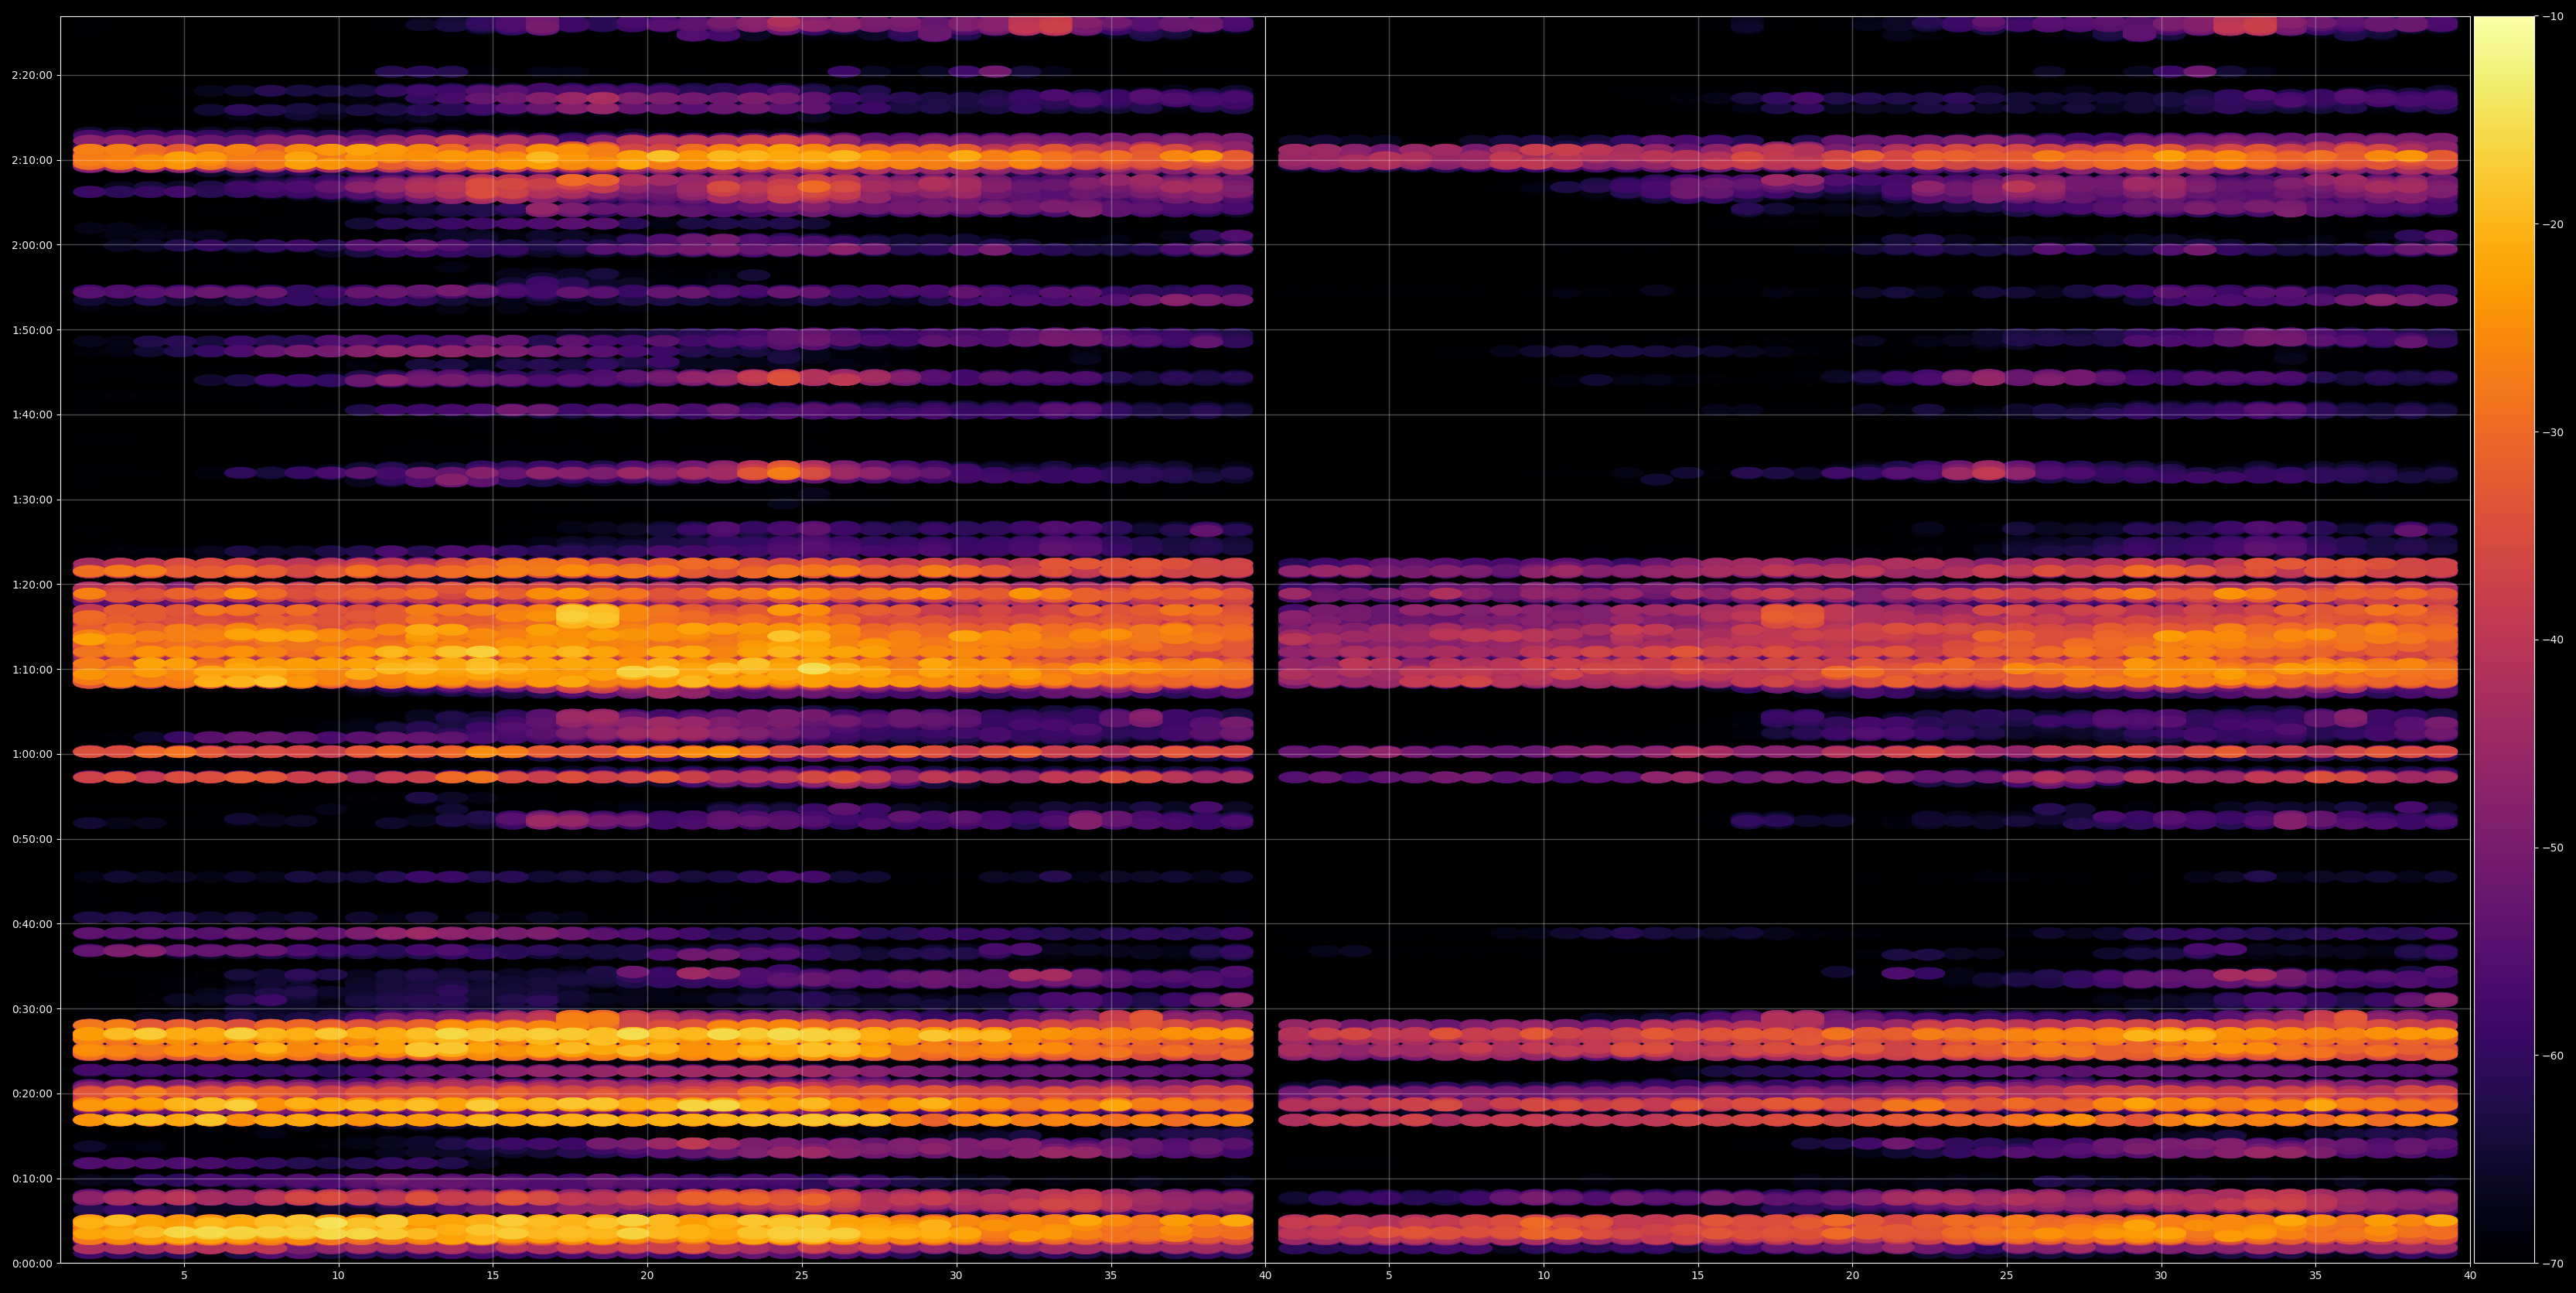Select the −60 colorbar tick label
The image size is (2576, 1293).
(2553, 1056)
